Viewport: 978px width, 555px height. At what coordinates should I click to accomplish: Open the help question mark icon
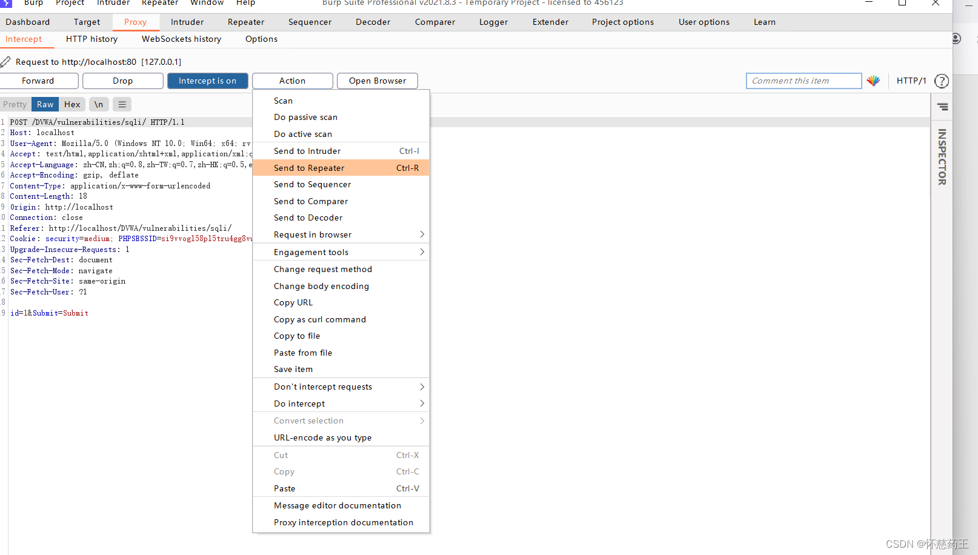coord(942,81)
